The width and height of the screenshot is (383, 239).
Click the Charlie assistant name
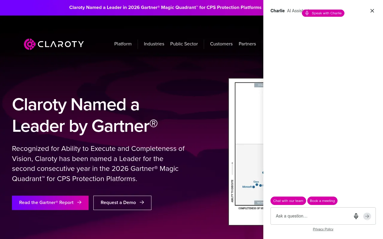(x=277, y=11)
